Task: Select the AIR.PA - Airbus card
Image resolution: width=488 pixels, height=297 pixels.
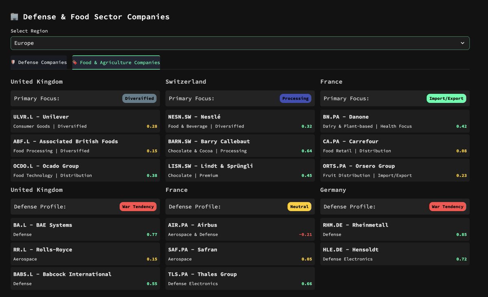Action: [x=240, y=229]
